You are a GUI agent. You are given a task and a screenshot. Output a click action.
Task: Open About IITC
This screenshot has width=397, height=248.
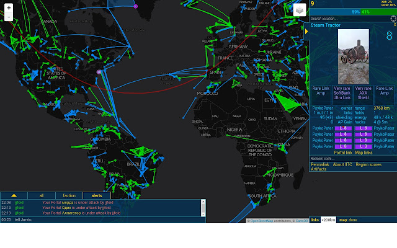pos(342,164)
